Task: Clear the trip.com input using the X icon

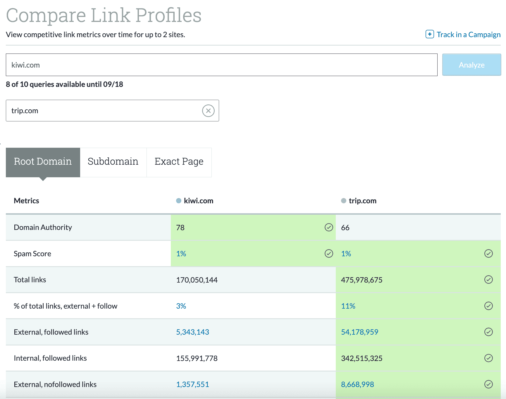Action: pyautogui.click(x=208, y=111)
